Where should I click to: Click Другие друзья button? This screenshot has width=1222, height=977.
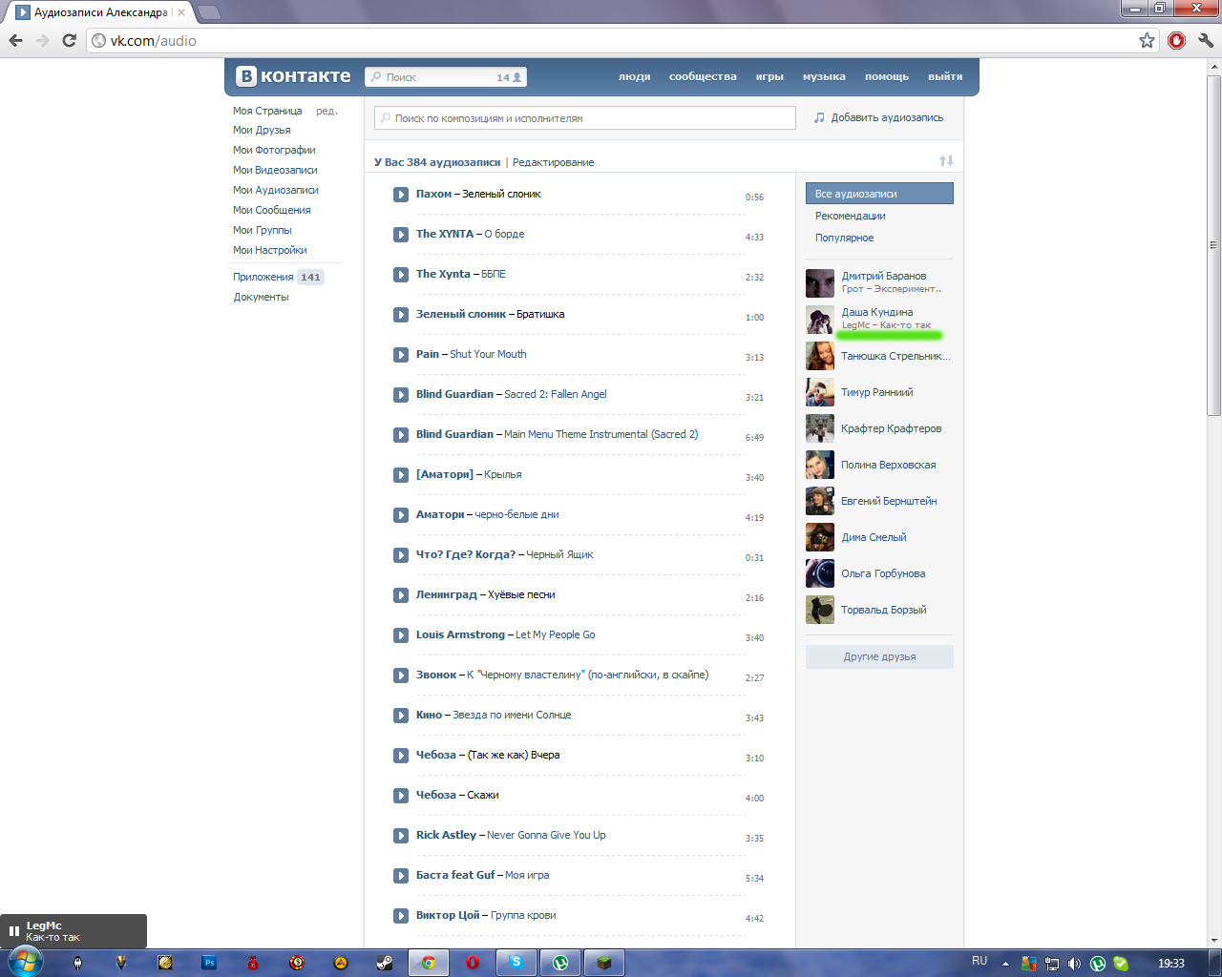(x=879, y=656)
